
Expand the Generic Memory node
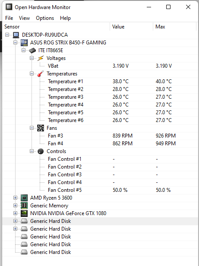pyautogui.click(x=15, y=206)
